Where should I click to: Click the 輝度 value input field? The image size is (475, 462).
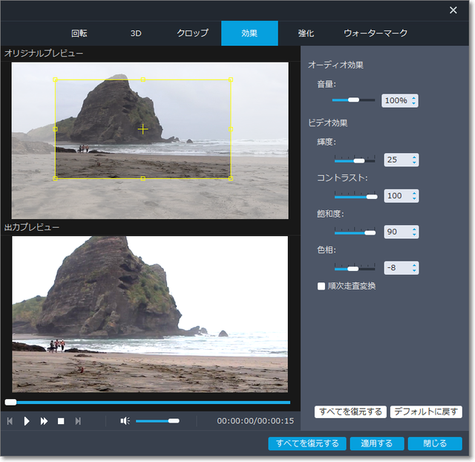click(x=395, y=160)
